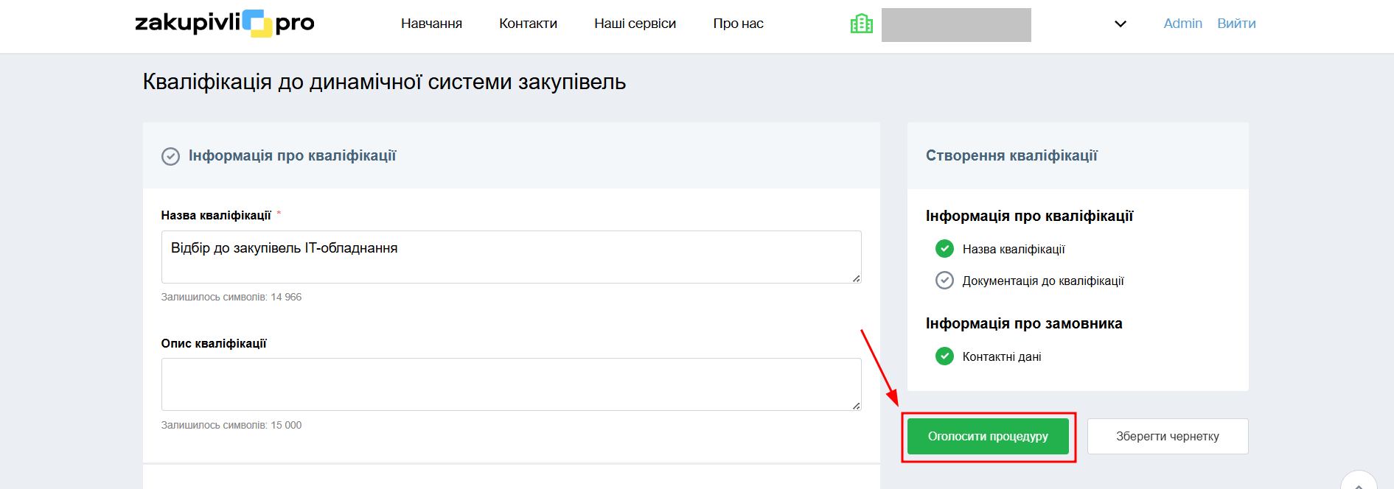Focus the Опис кваліфікації text field
This screenshot has width=1394, height=489.
tap(511, 384)
